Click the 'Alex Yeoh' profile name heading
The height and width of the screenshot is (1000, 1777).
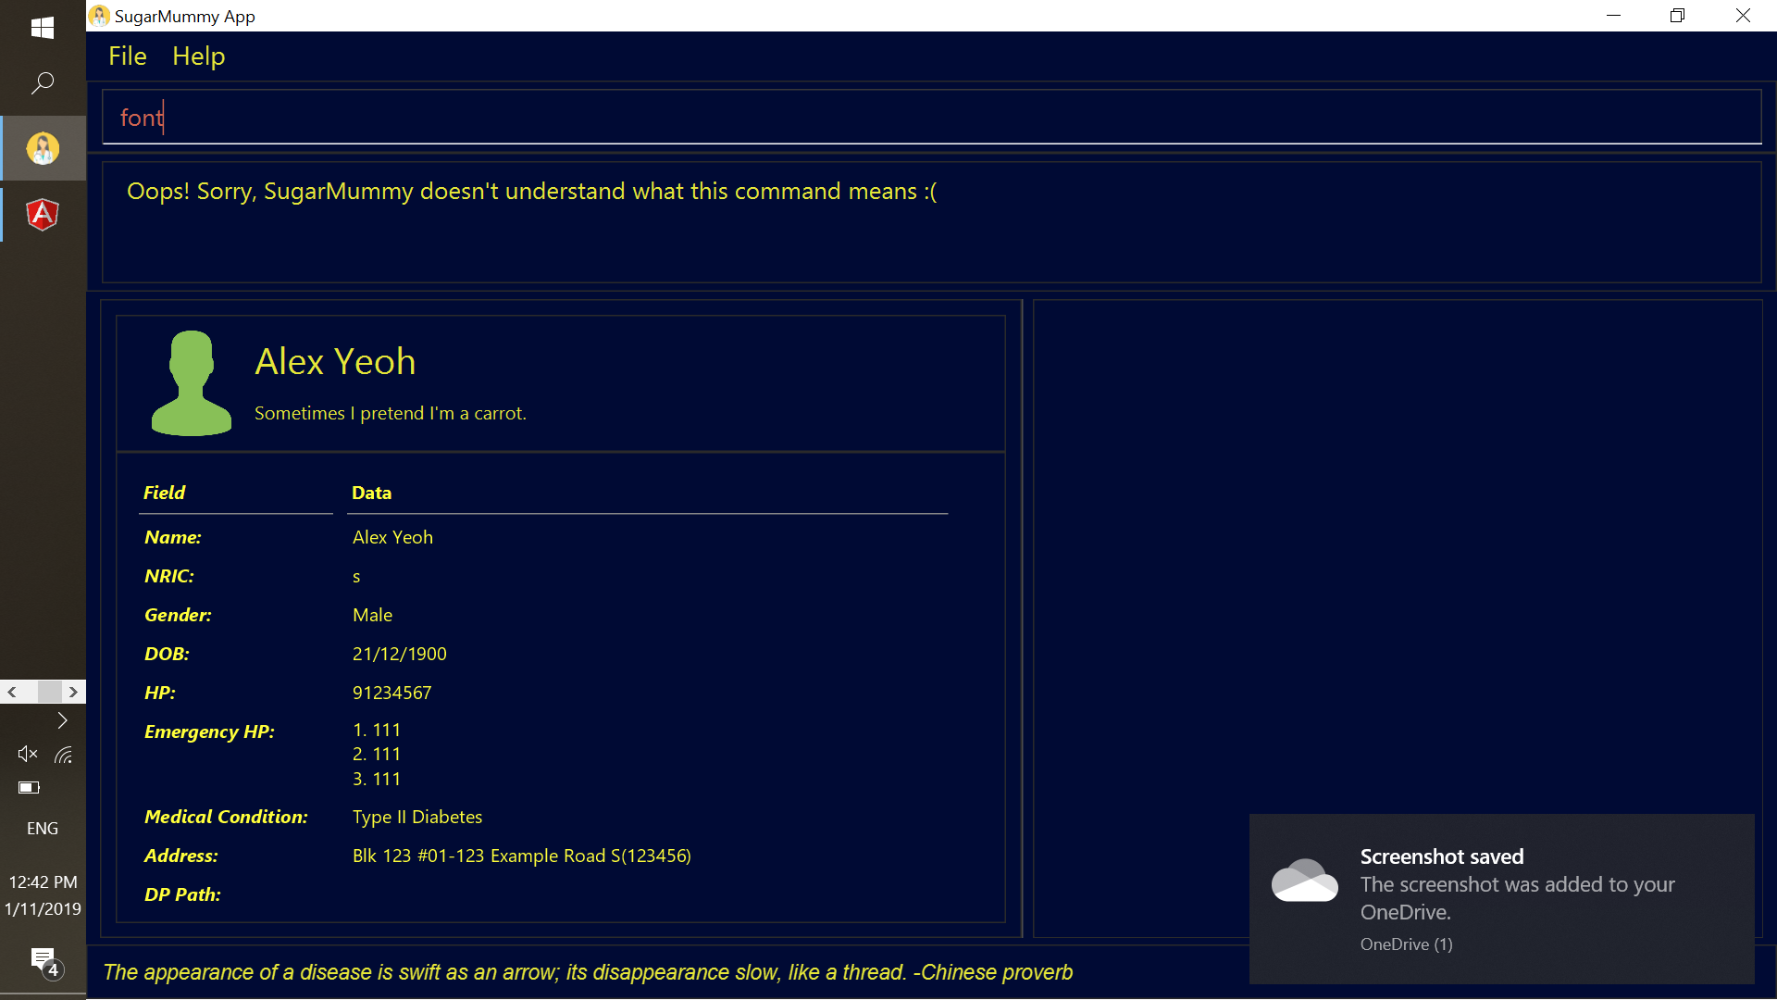pos(335,362)
